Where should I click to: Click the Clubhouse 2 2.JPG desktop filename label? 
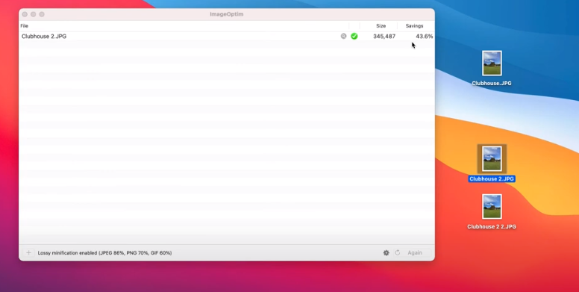(492, 226)
